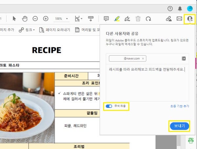Click the RECIPE document title
This screenshot has height=149, width=197.
pyautogui.click(x=47, y=50)
